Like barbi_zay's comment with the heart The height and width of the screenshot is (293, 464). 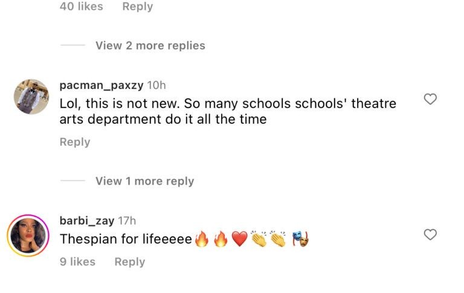click(x=430, y=234)
